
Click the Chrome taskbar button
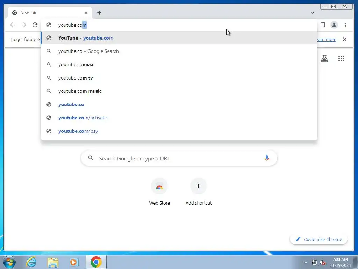tap(96, 262)
